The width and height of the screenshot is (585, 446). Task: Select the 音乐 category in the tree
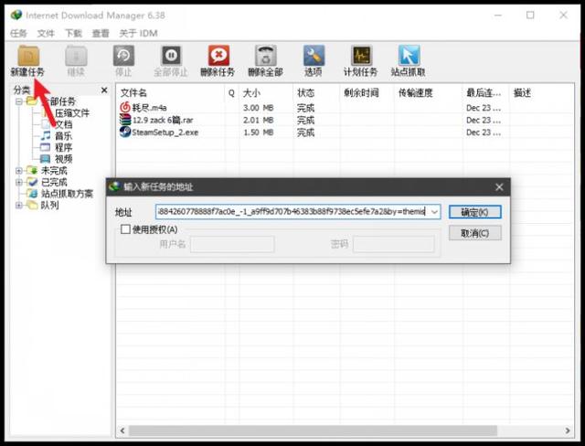coord(63,135)
